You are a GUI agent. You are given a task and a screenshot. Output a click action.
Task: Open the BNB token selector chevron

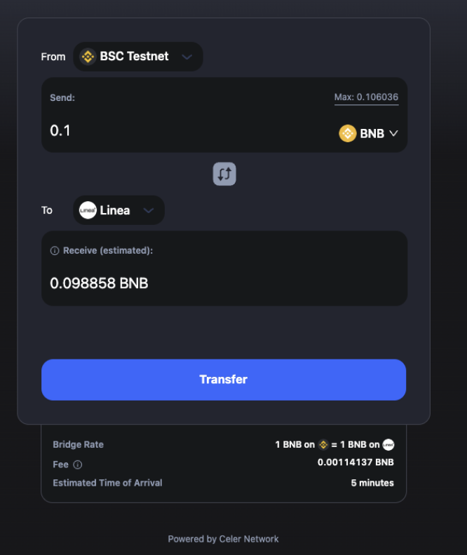point(393,133)
